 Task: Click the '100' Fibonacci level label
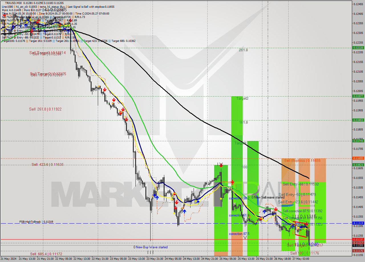pyautogui.click(x=244, y=167)
